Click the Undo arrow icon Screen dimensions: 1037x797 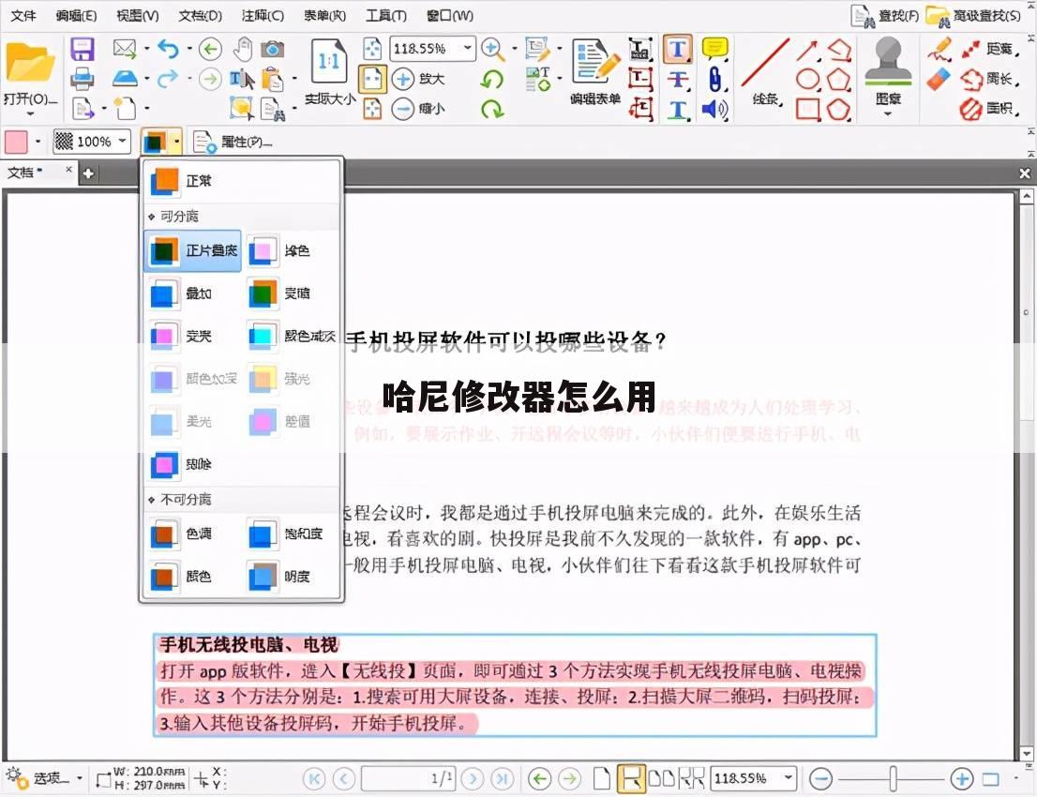(168, 48)
